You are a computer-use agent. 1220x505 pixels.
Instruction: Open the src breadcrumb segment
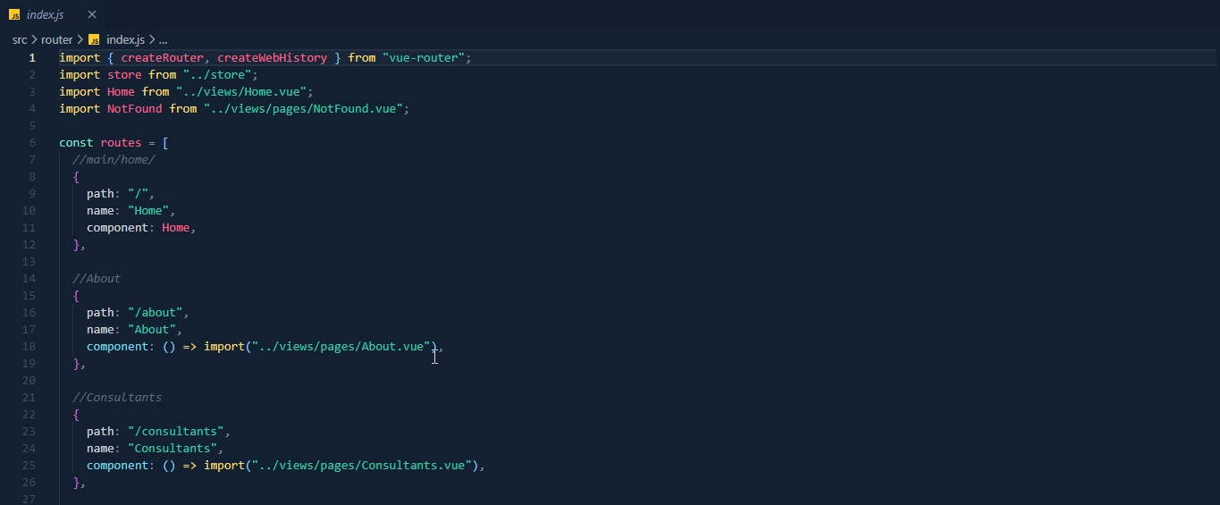20,39
